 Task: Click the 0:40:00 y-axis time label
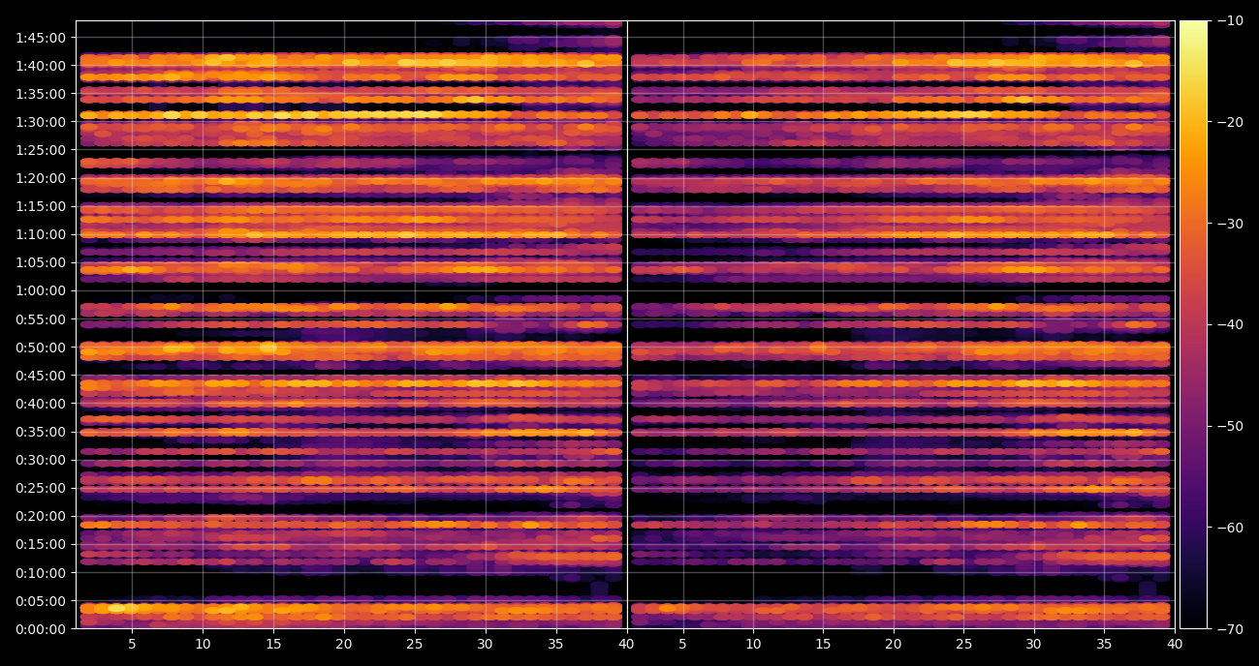pos(42,404)
